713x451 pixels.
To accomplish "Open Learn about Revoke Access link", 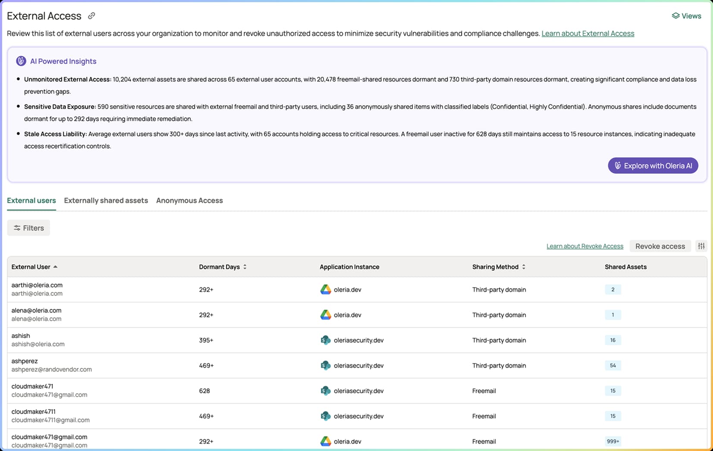I will point(585,246).
